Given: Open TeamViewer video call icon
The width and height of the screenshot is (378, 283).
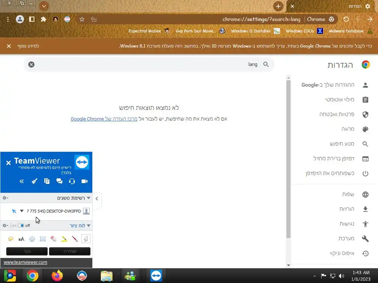Looking at the screenshot, I should 85,181.
